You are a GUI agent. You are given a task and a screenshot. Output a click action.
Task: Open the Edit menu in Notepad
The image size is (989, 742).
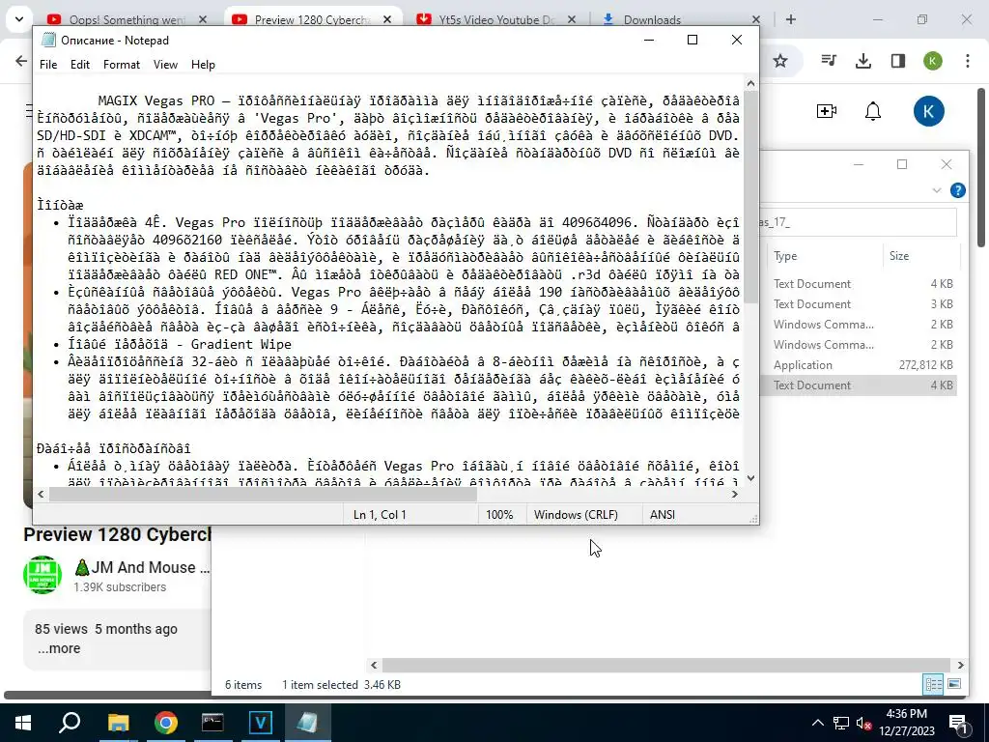[79, 65]
